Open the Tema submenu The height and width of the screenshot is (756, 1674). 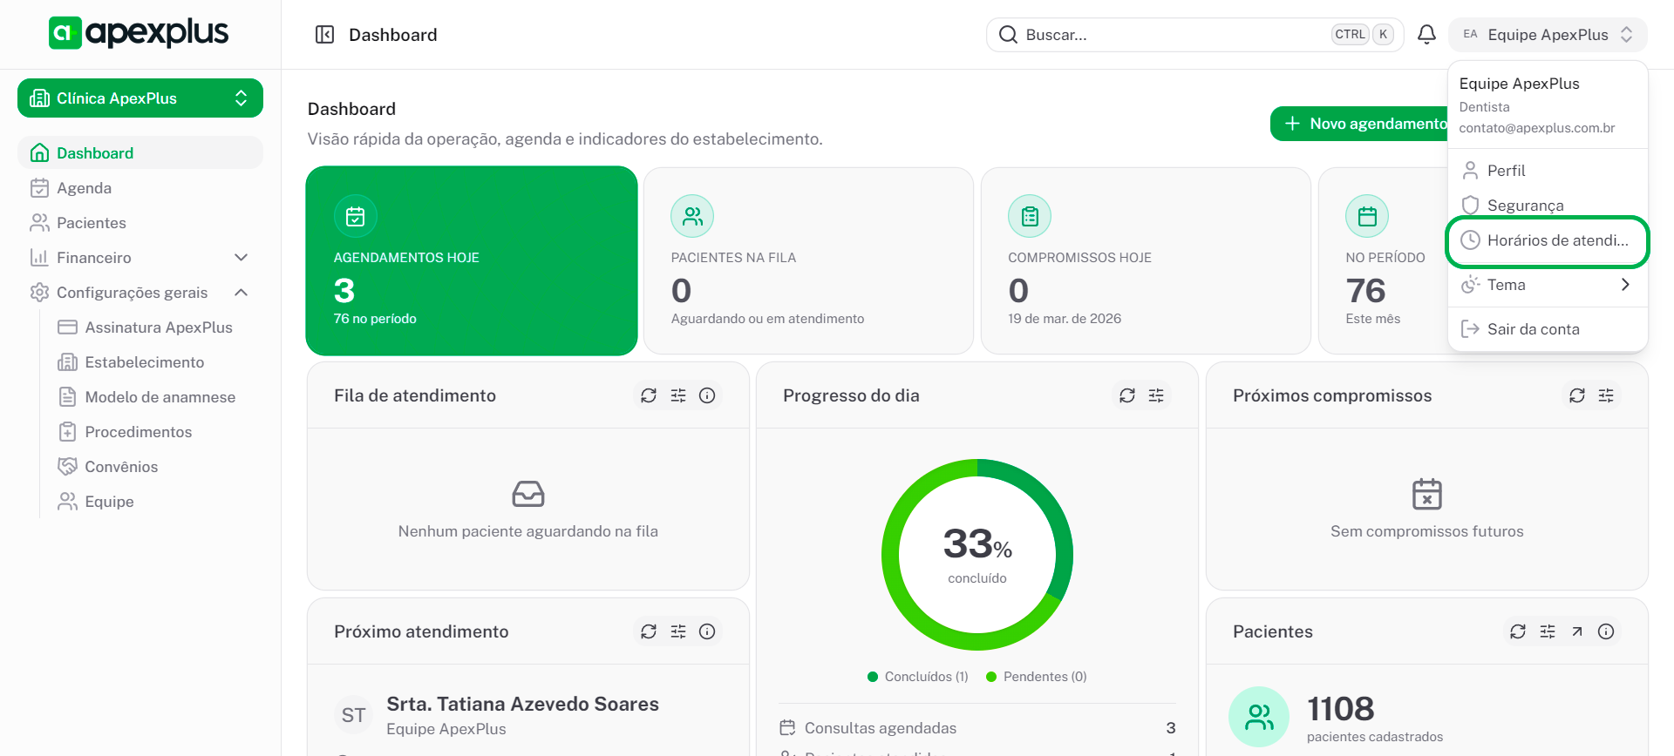coord(1547,285)
